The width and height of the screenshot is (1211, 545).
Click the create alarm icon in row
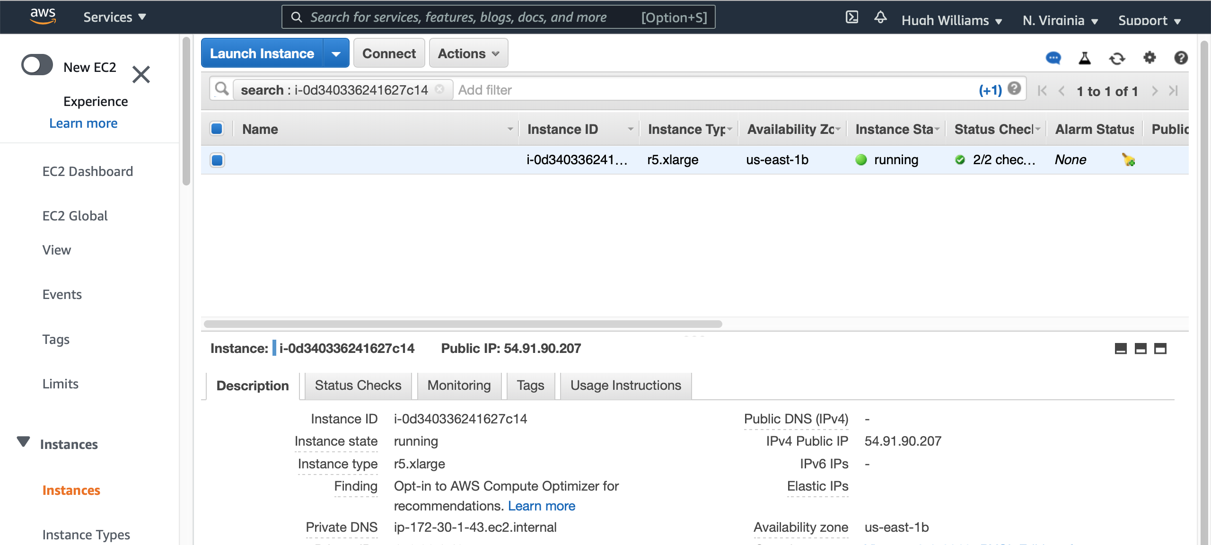(1129, 160)
